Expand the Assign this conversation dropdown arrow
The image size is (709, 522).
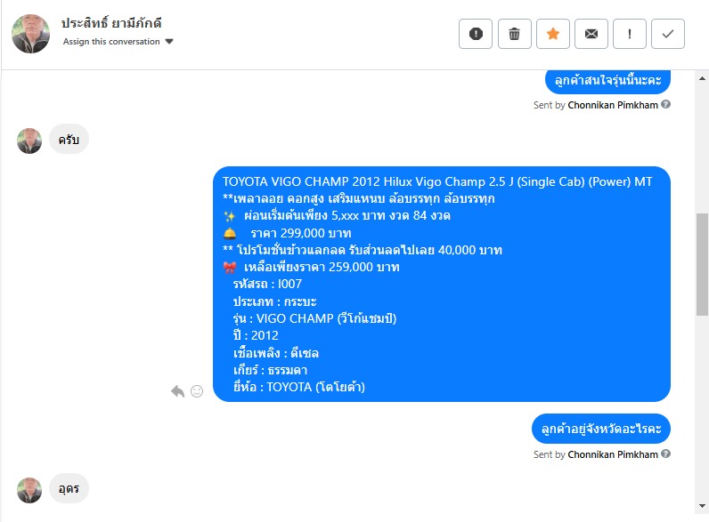click(x=169, y=42)
